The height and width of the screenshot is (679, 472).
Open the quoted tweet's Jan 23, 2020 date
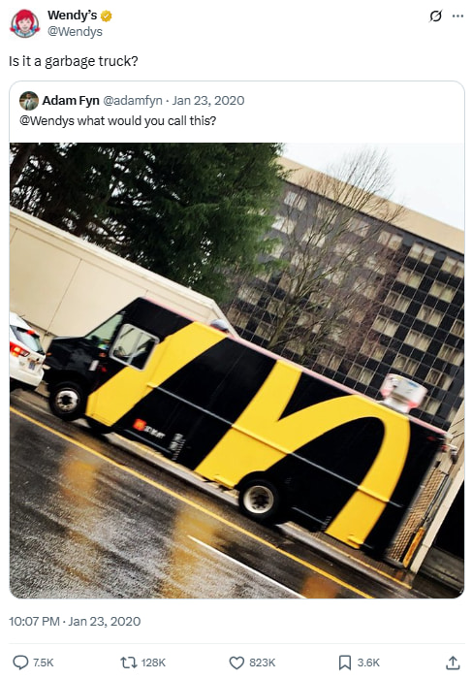(208, 101)
